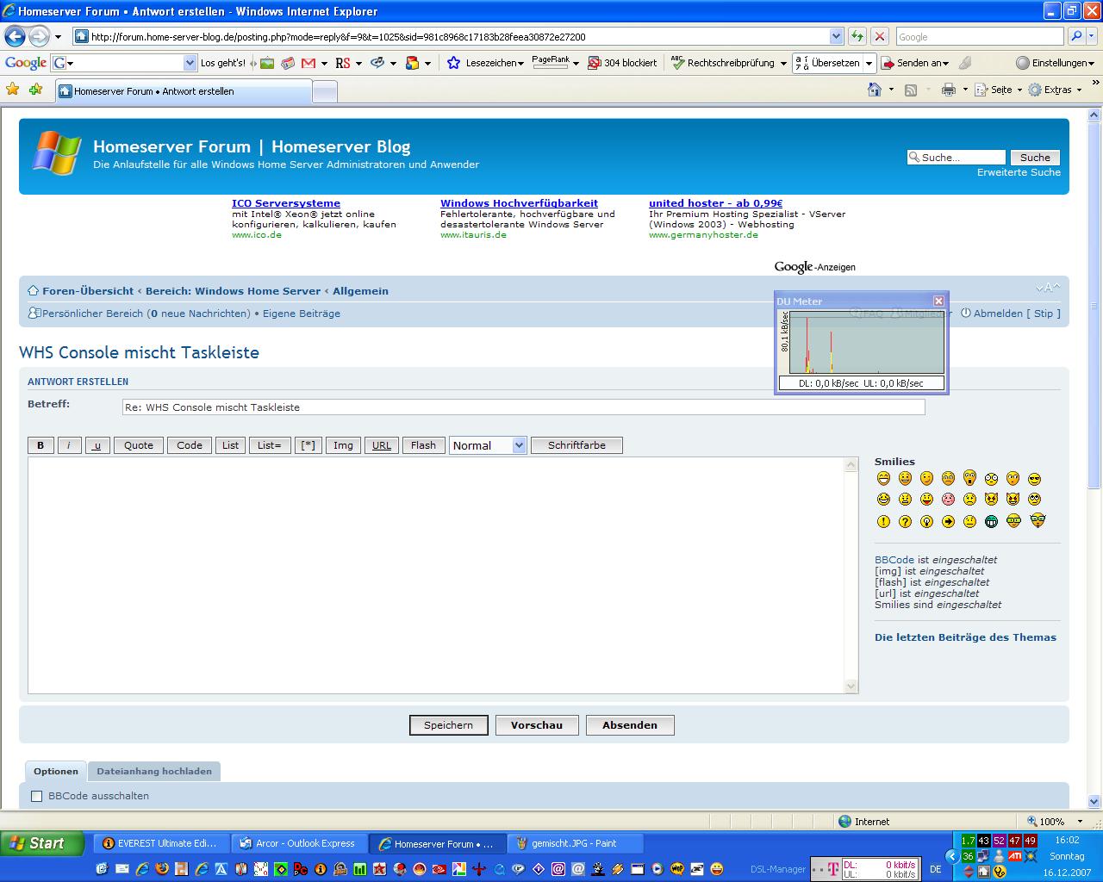Open the PageRank dropdown
This screenshot has width=1103, height=882.
click(555, 63)
